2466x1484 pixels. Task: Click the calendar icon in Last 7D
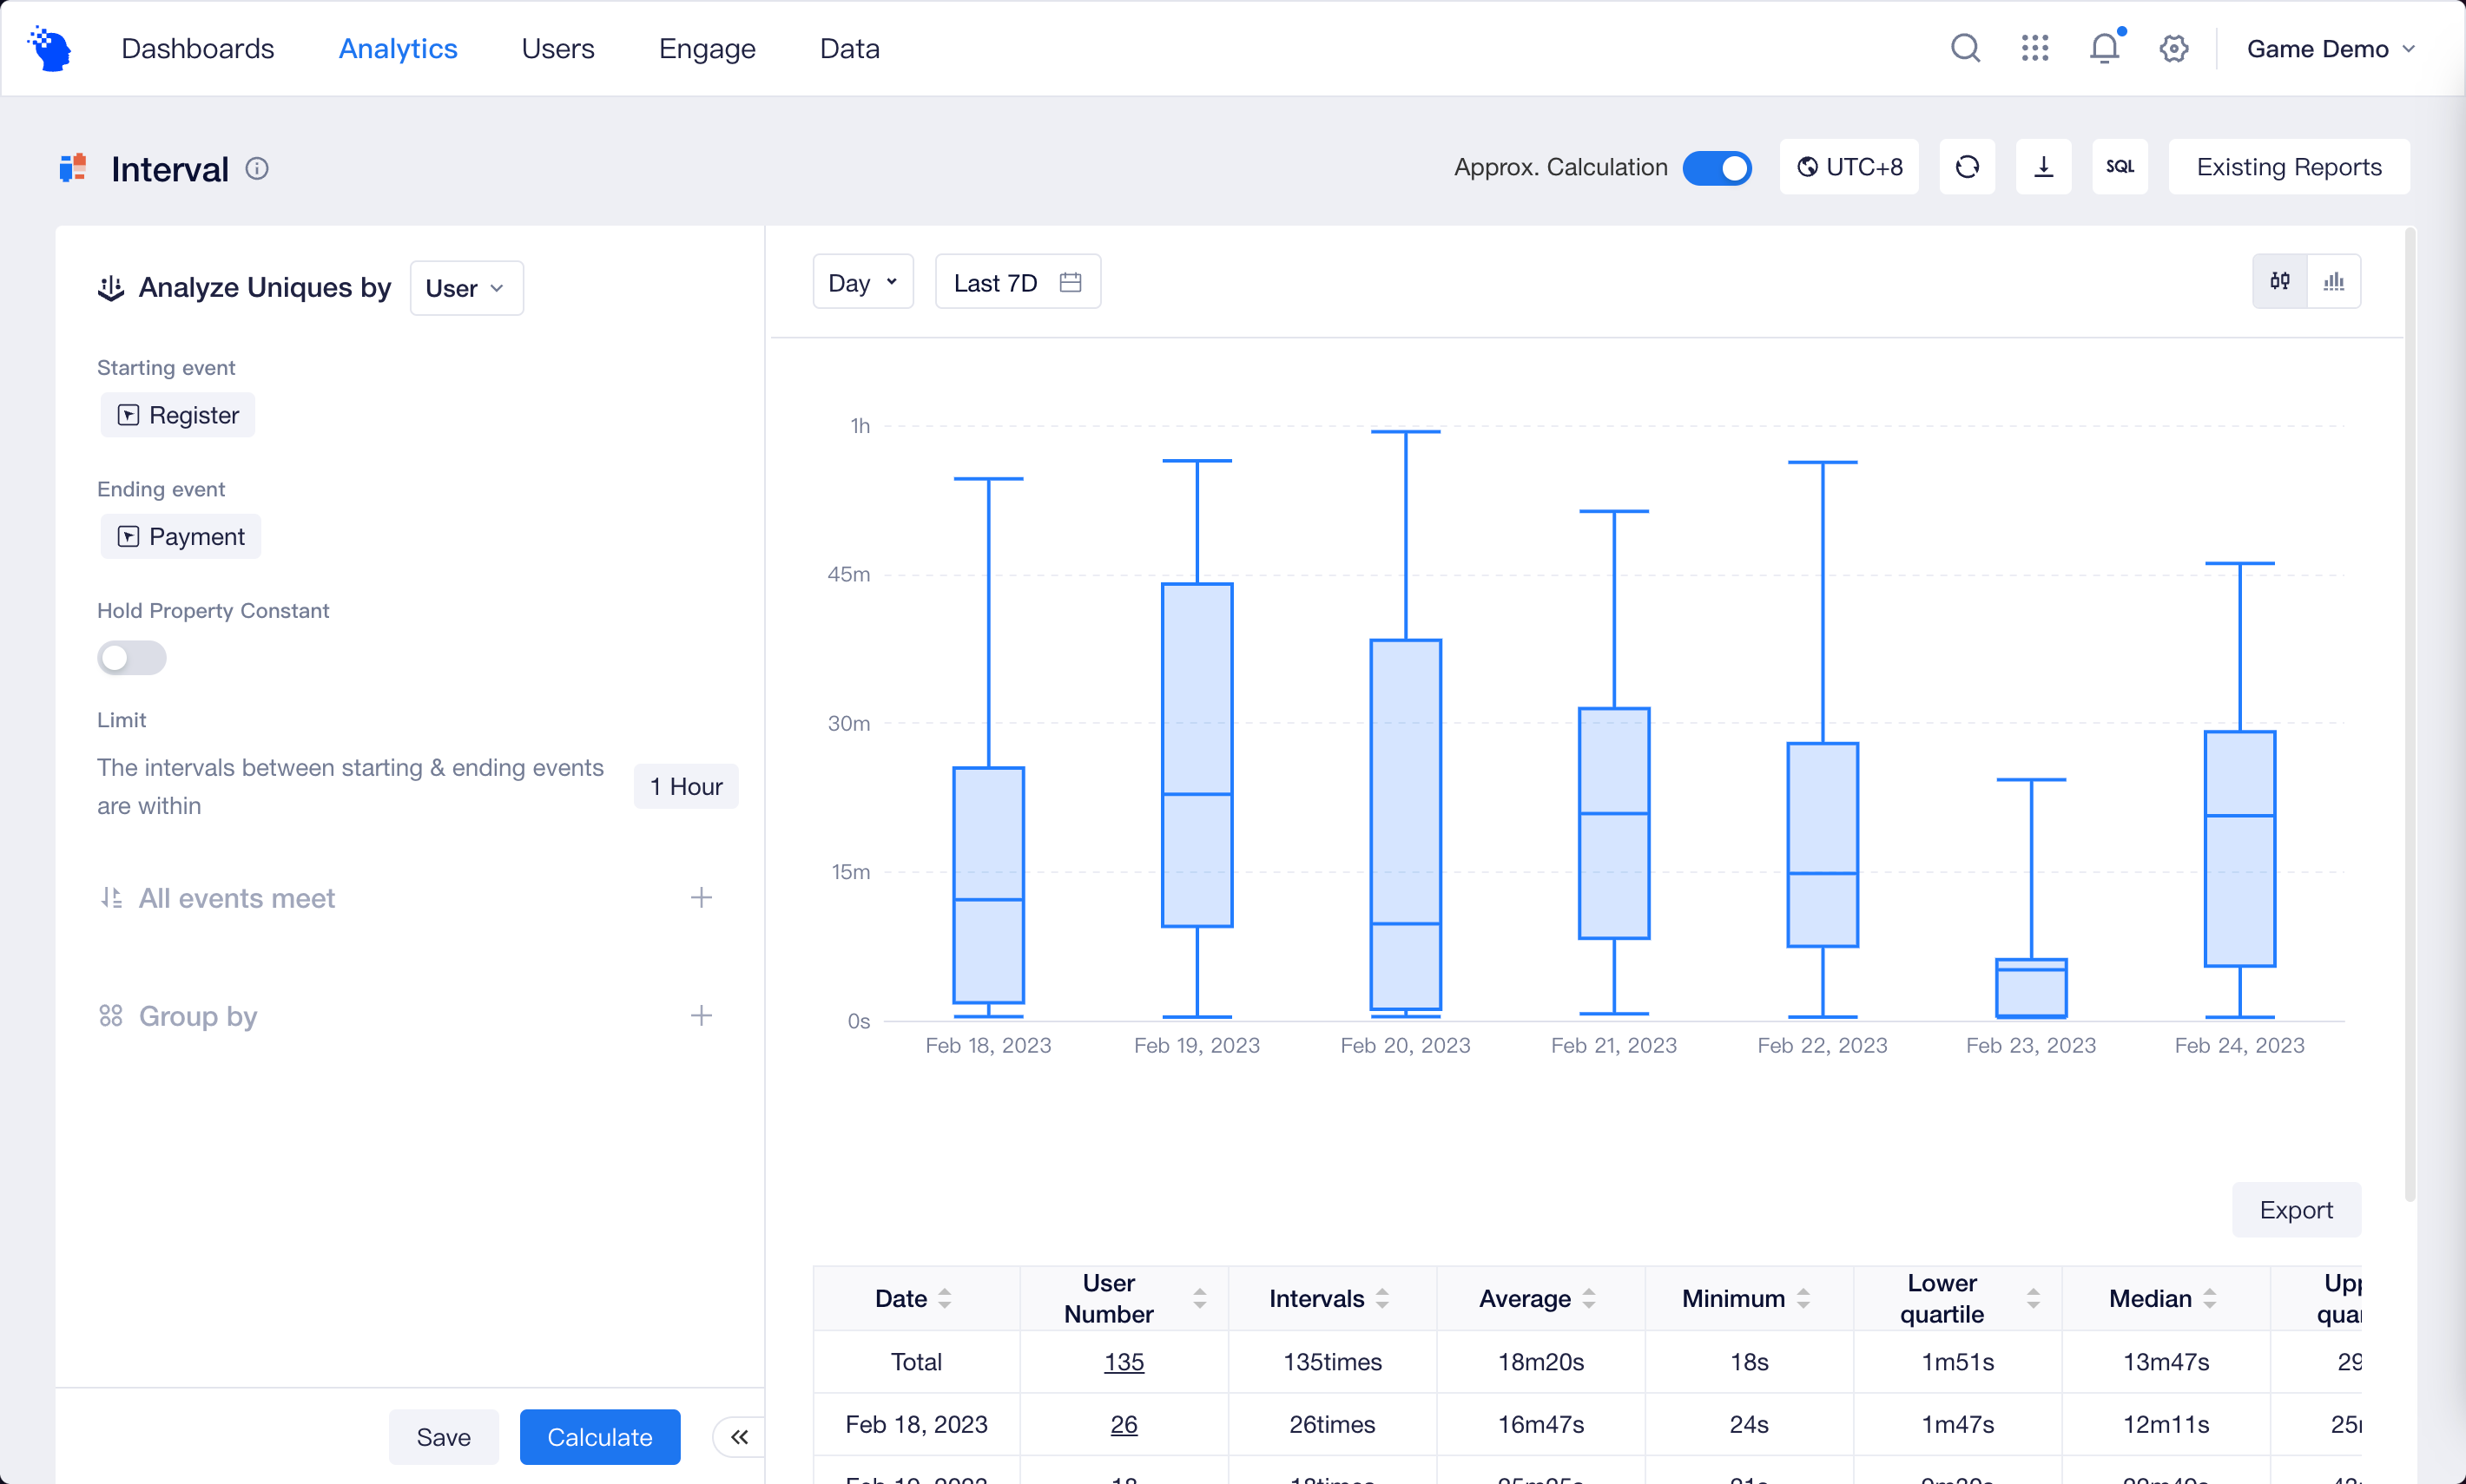(x=1071, y=283)
